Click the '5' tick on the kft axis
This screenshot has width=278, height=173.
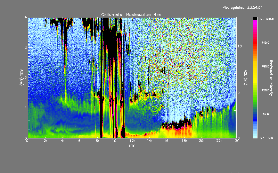pyautogui.click(x=239, y=92)
